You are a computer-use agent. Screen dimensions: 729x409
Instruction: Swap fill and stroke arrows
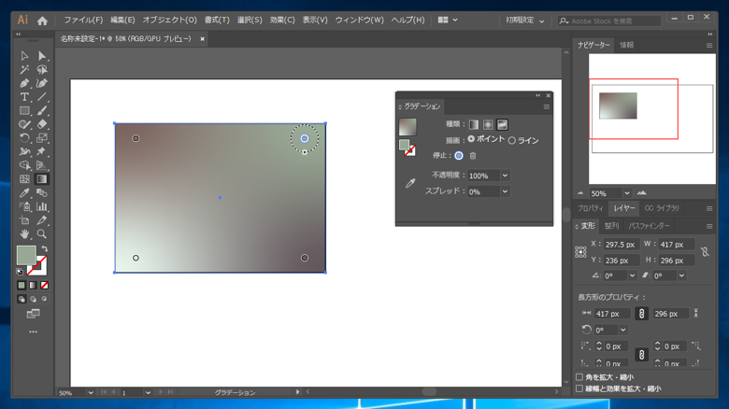45,248
